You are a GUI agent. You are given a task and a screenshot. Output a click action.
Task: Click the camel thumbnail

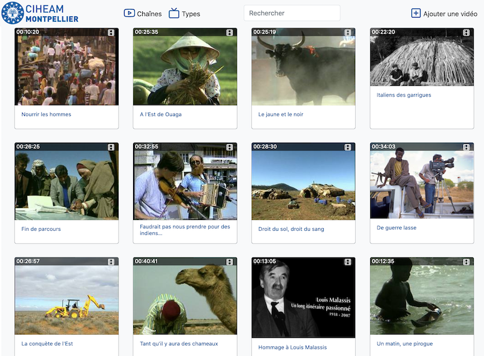[x=185, y=296]
